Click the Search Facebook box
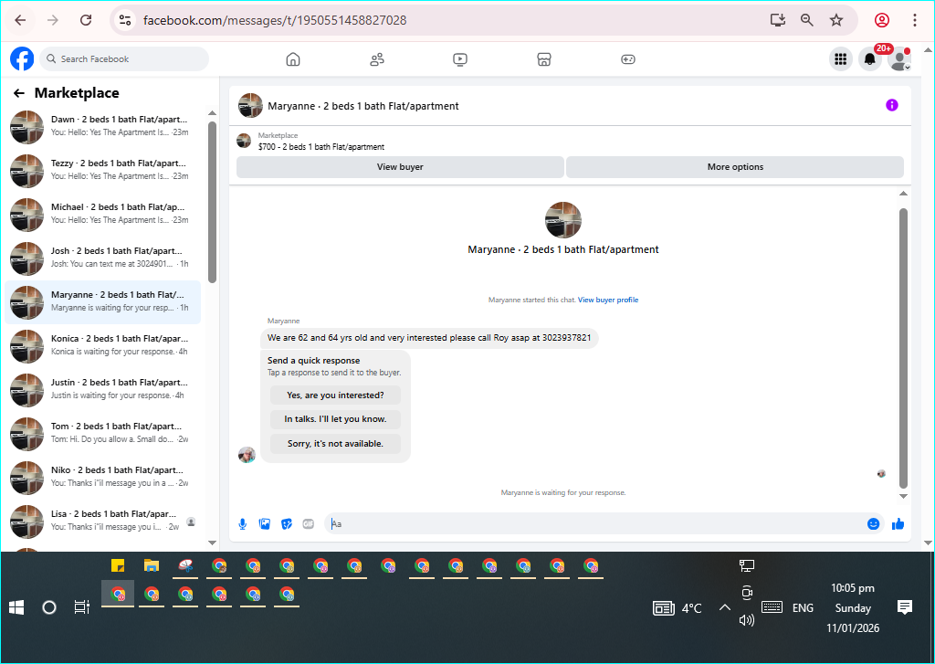The image size is (935, 664). (124, 59)
